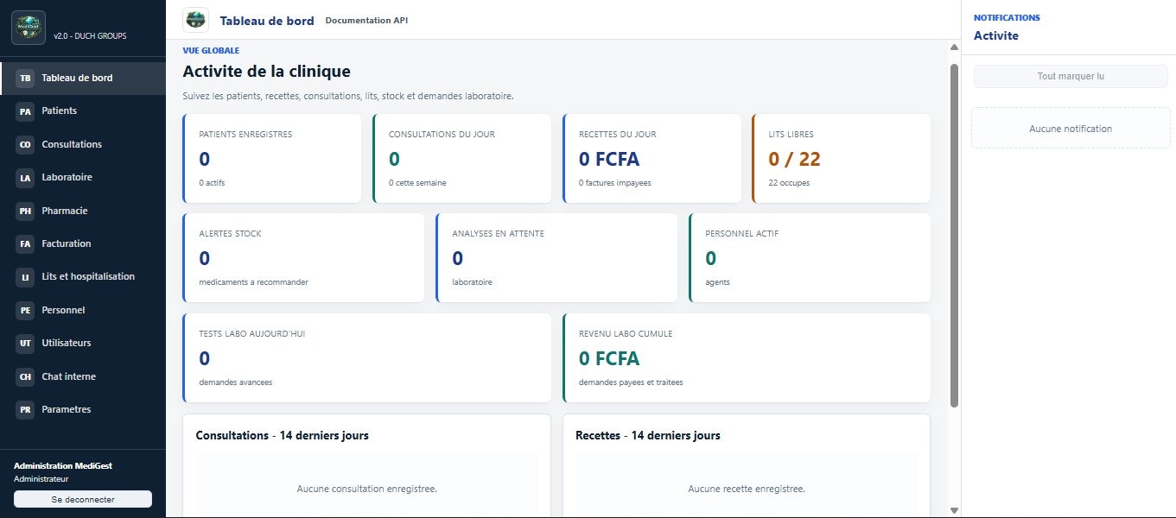This screenshot has height=518, width=1176.
Task: Click the PA Patients icon badge
Action: (x=25, y=111)
